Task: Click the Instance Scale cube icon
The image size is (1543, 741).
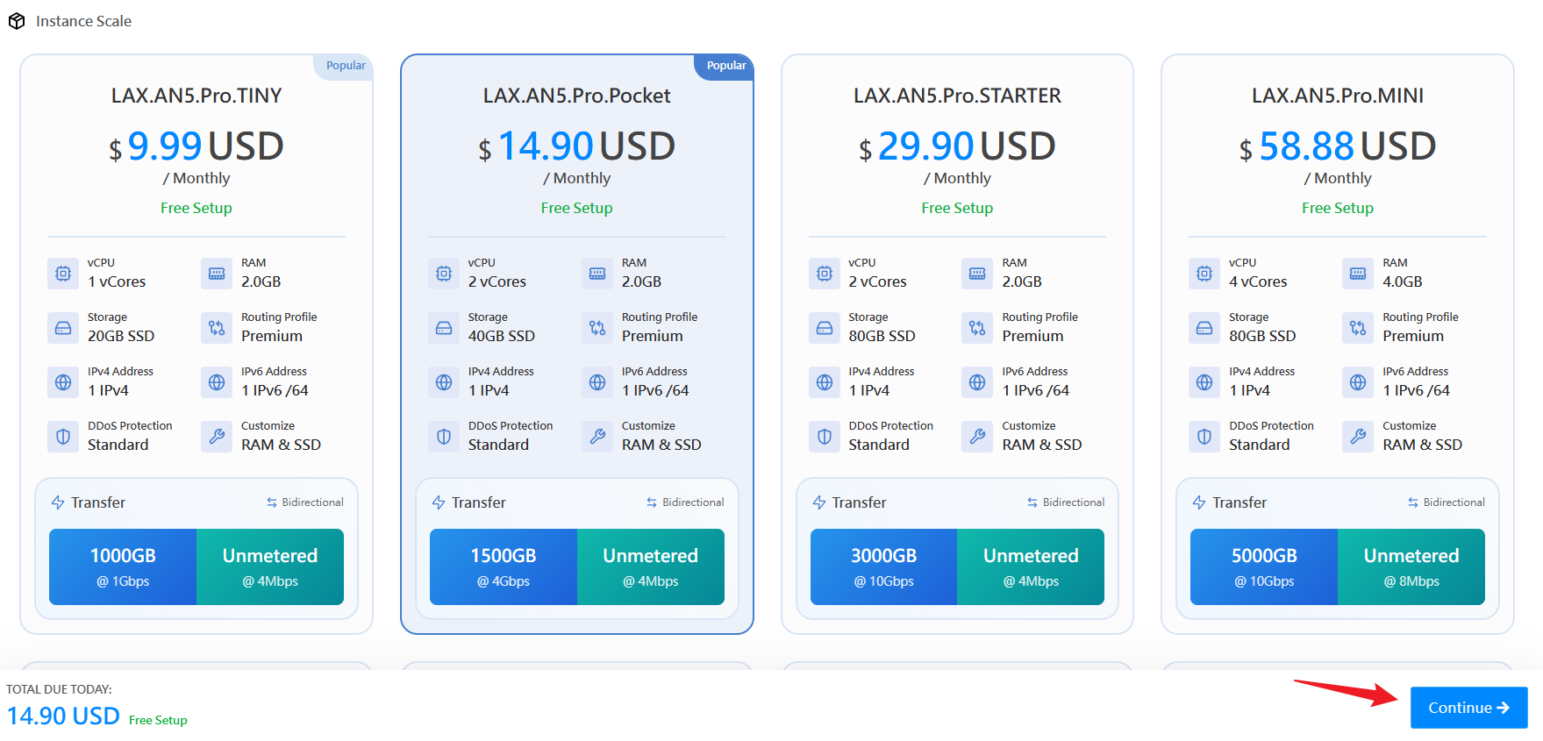Action: [17, 21]
